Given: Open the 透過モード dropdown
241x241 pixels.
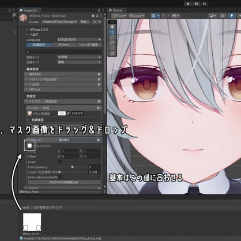Looking at the screenshot, I should coord(79,62).
